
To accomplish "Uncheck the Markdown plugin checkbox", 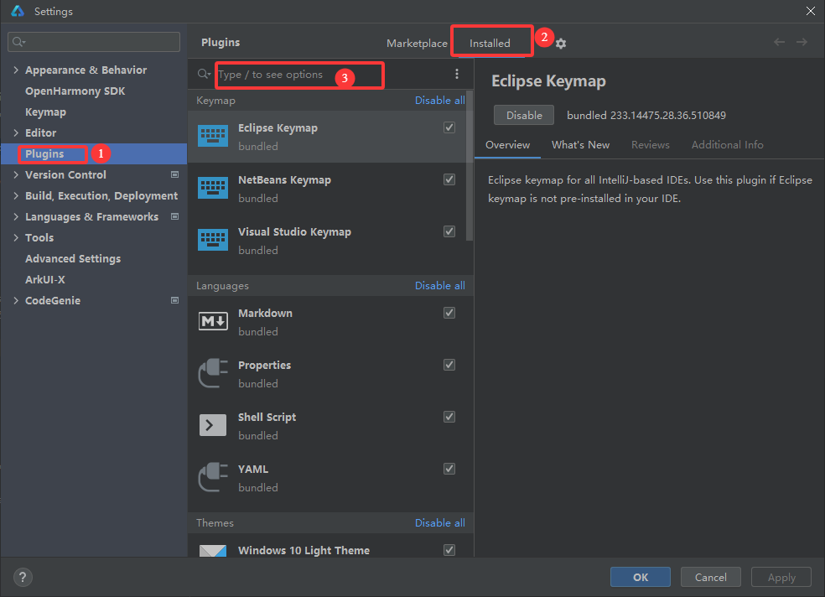I will coord(449,313).
